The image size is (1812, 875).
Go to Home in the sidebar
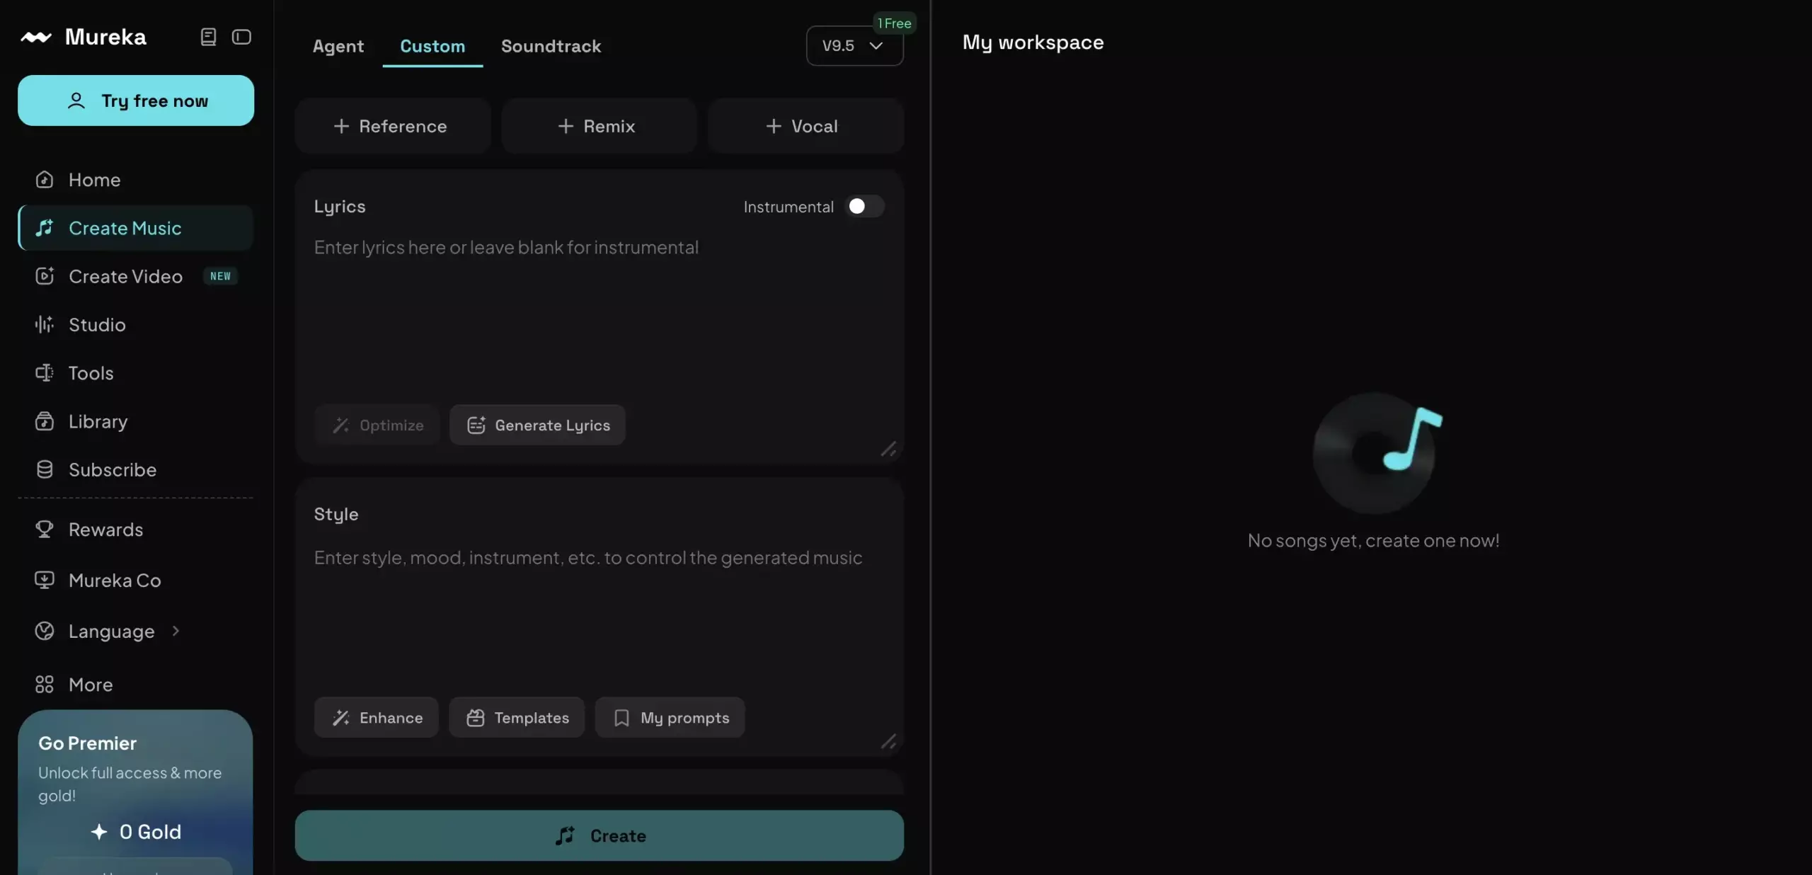tap(135, 180)
